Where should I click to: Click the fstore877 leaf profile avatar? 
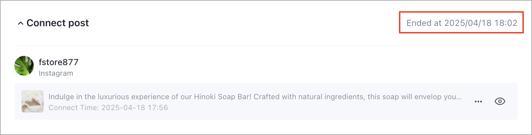(x=24, y=66)
